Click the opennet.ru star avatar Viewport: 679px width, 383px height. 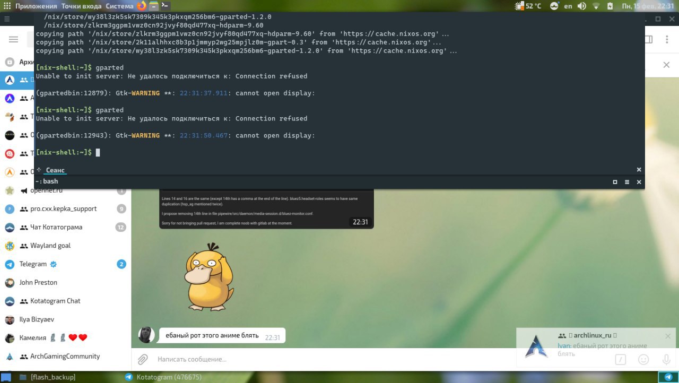[x=10, y=190]
